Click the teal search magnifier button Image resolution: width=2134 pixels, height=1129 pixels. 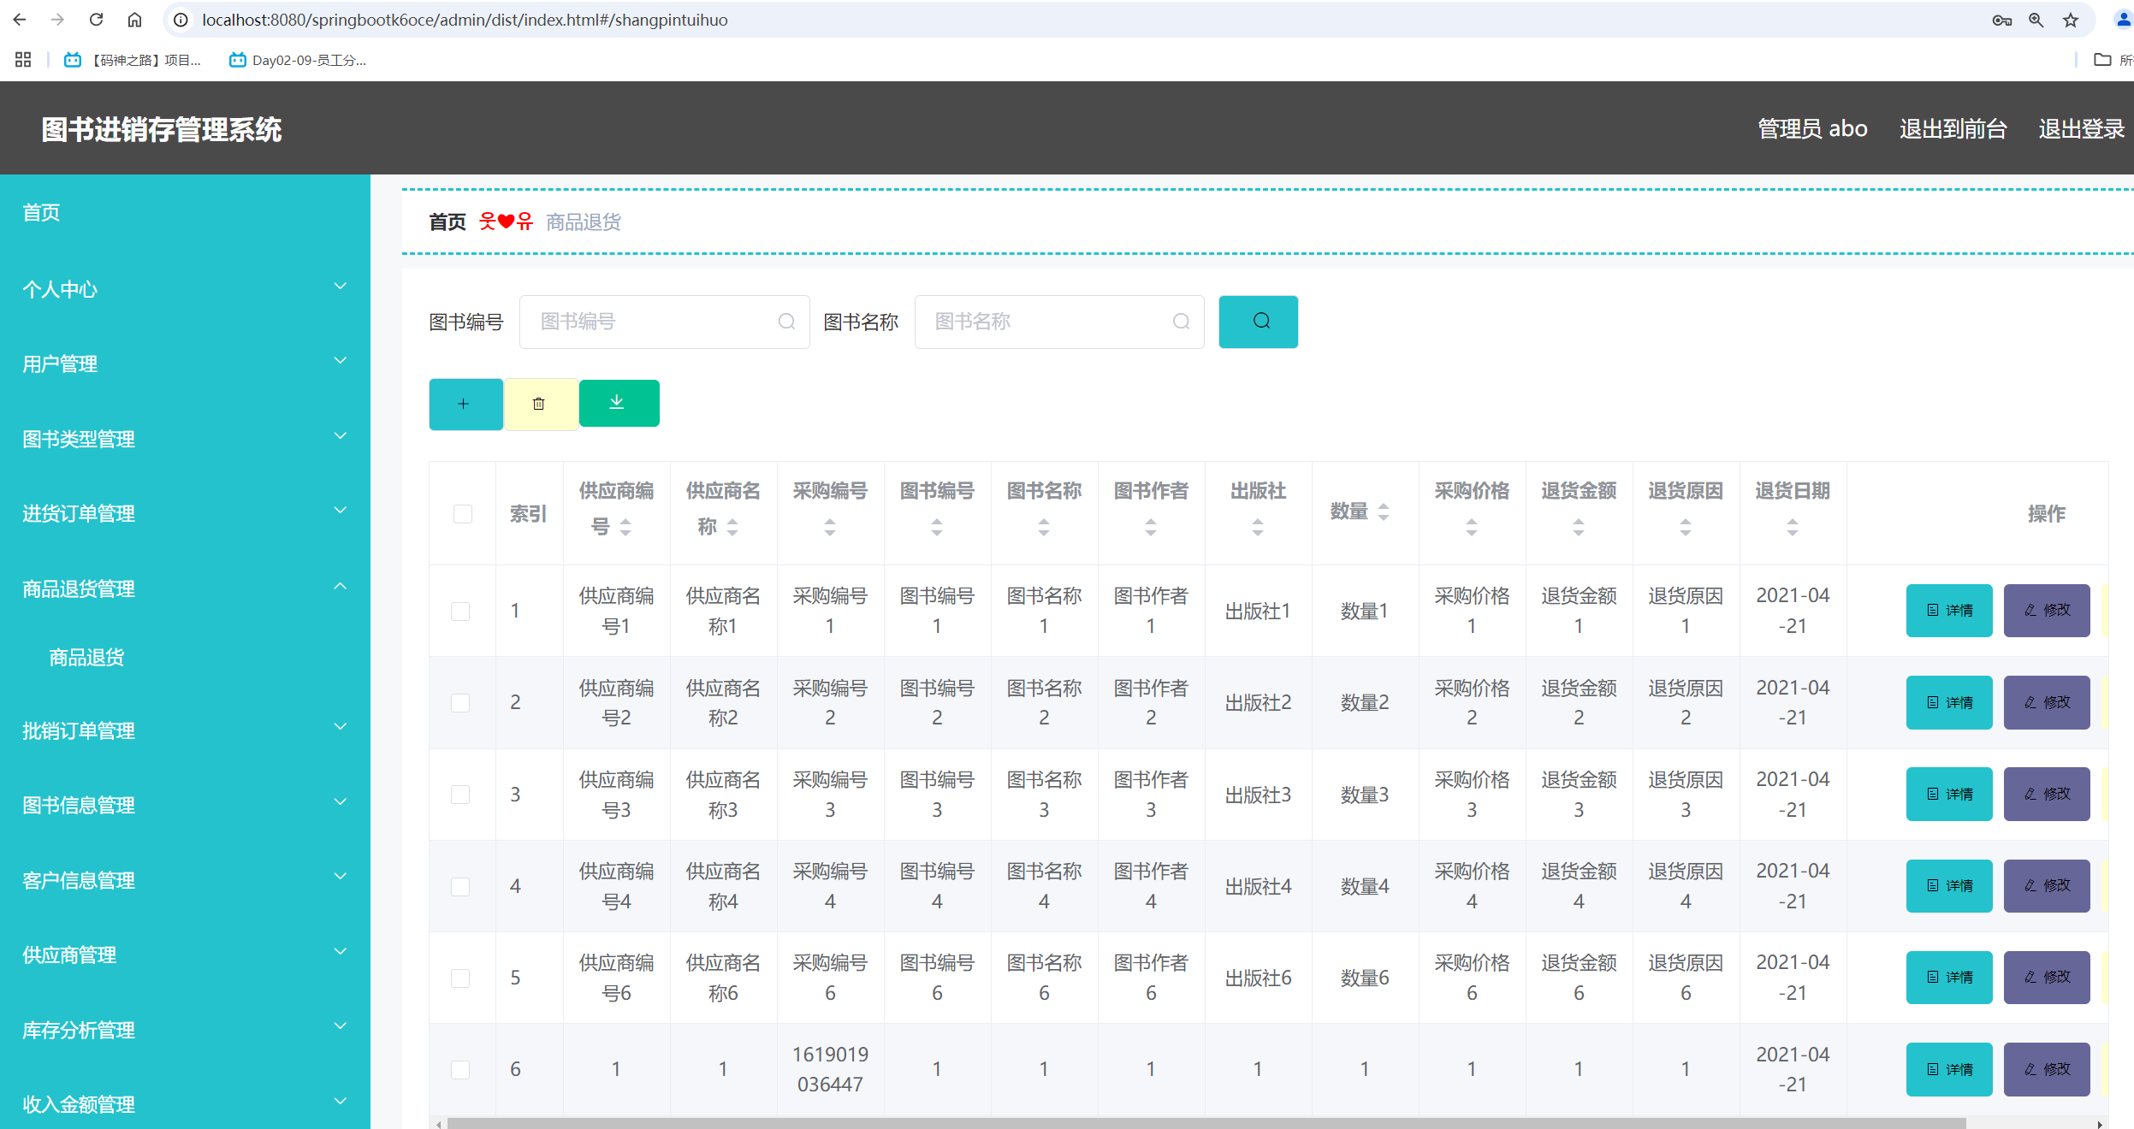(x=1258, y=322)
